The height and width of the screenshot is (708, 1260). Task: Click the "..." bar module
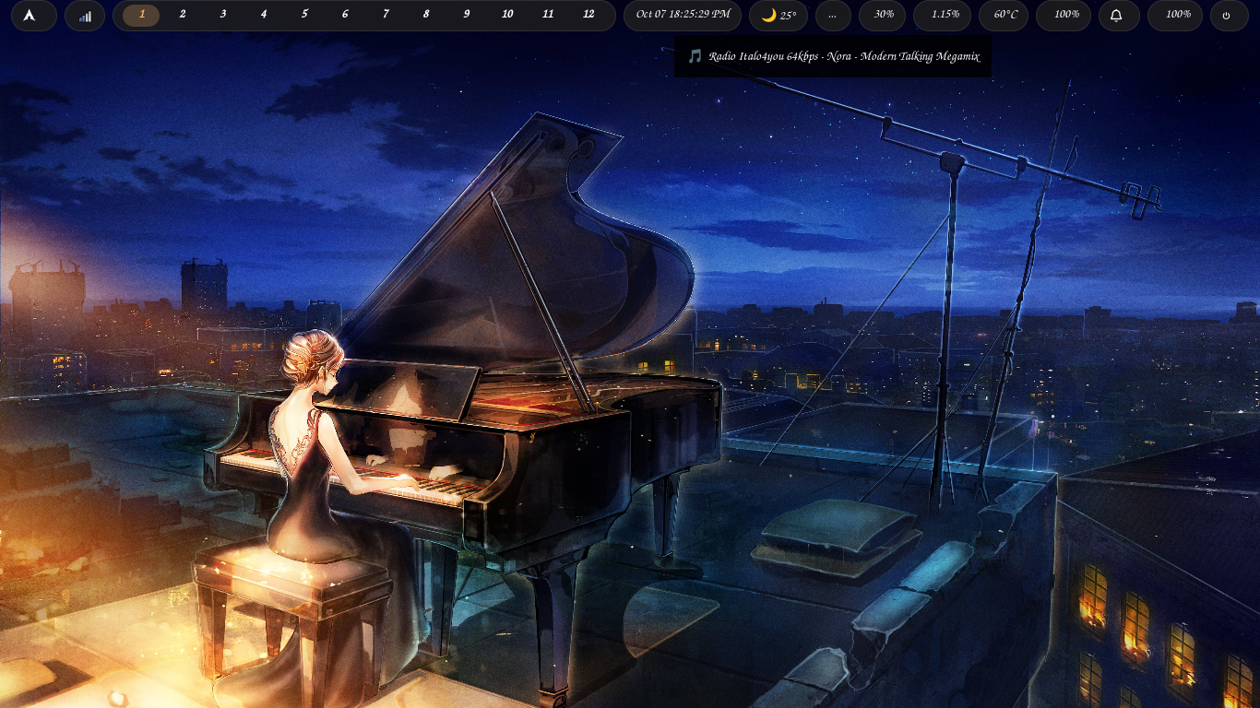(x=833, y=16)
